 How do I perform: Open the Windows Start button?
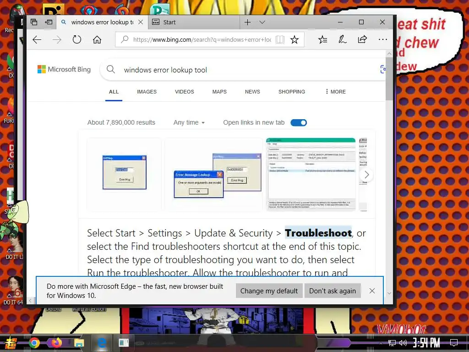[x=11, y=343]
